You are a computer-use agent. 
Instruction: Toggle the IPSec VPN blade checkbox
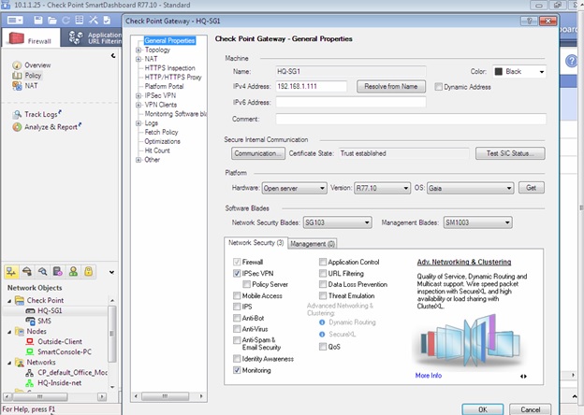(x=237, y=273)
